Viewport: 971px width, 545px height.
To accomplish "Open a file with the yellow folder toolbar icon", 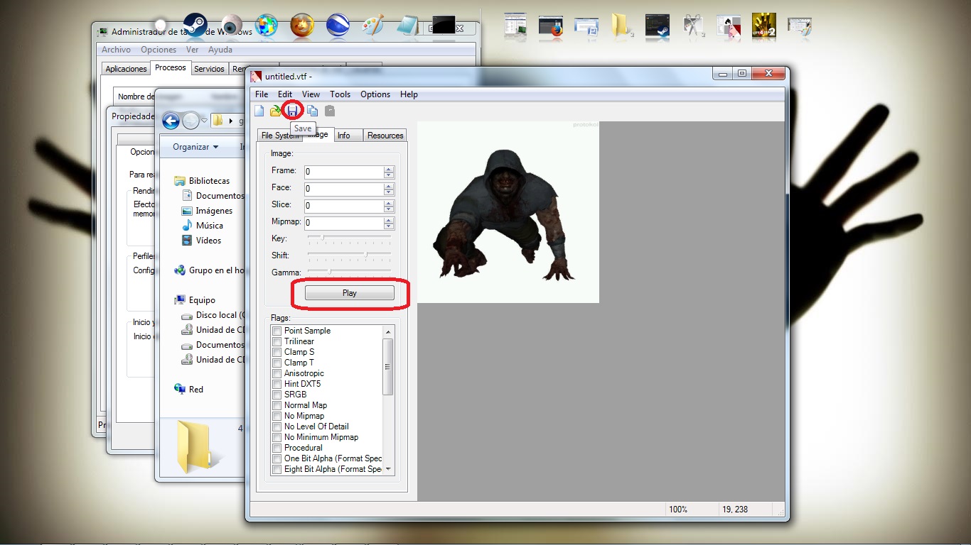I will tap(276, 111).
